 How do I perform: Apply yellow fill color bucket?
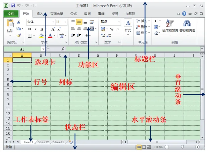coord(41,36)
